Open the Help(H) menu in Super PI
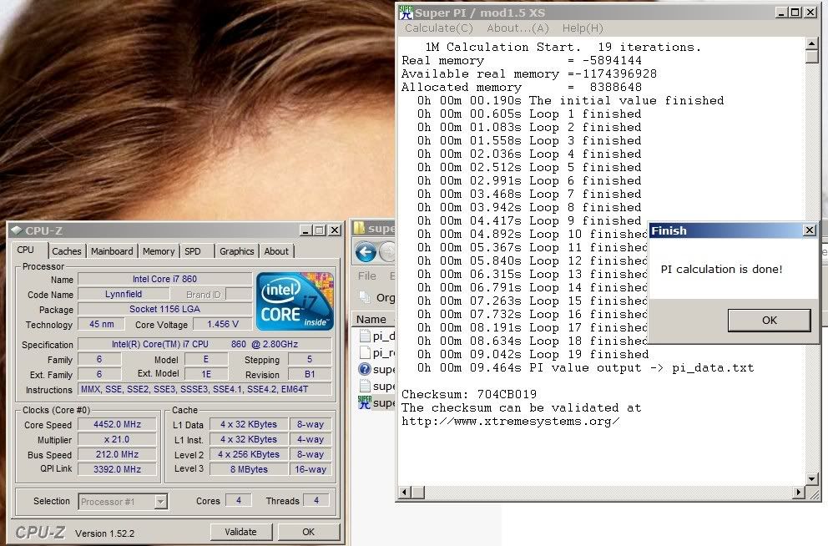 click(x=582, y=28)
